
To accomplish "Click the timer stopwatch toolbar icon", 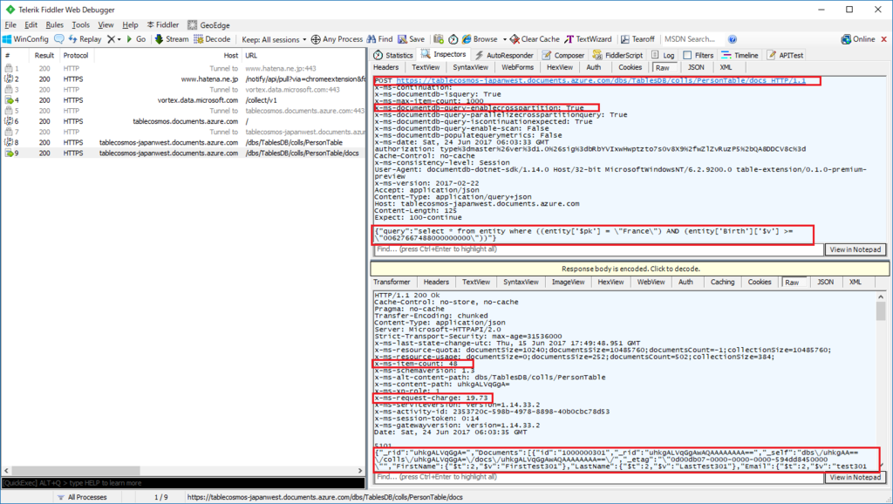I will coord(453,39).
